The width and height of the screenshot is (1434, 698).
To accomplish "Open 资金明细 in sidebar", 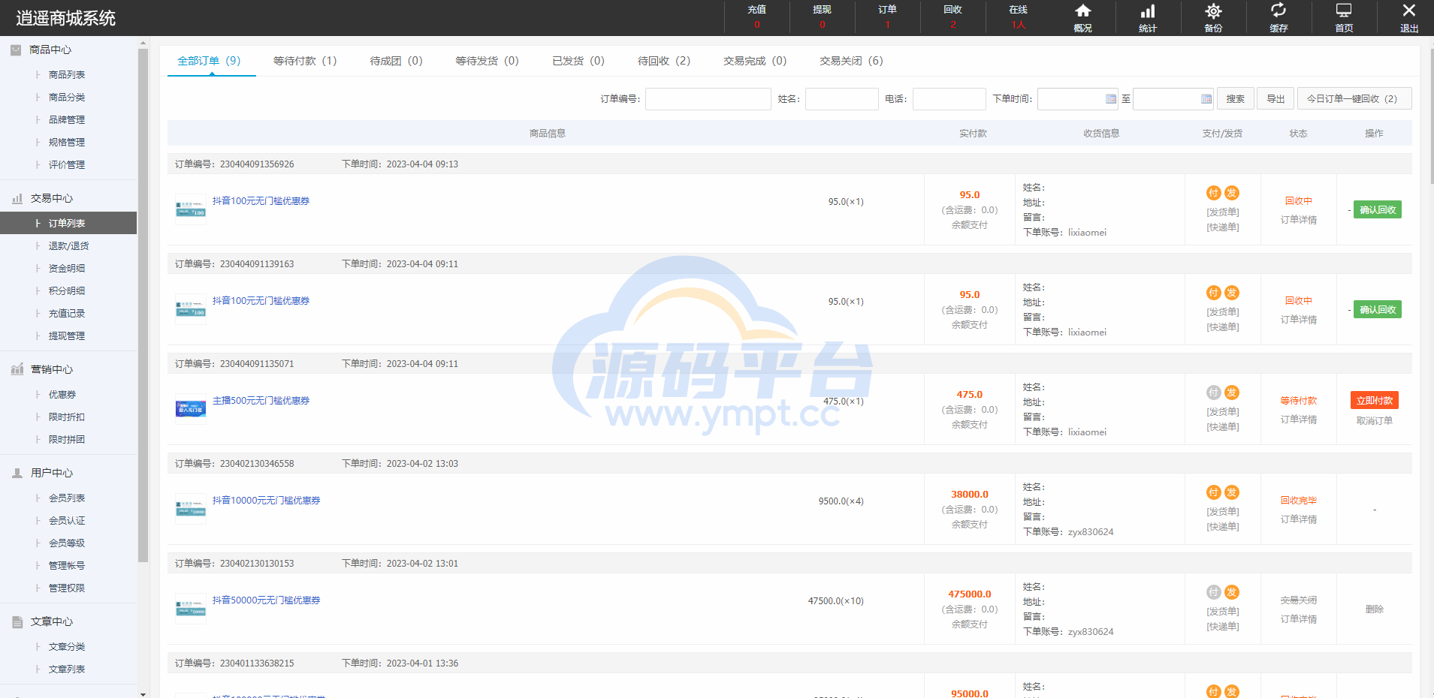I will 67,269.
